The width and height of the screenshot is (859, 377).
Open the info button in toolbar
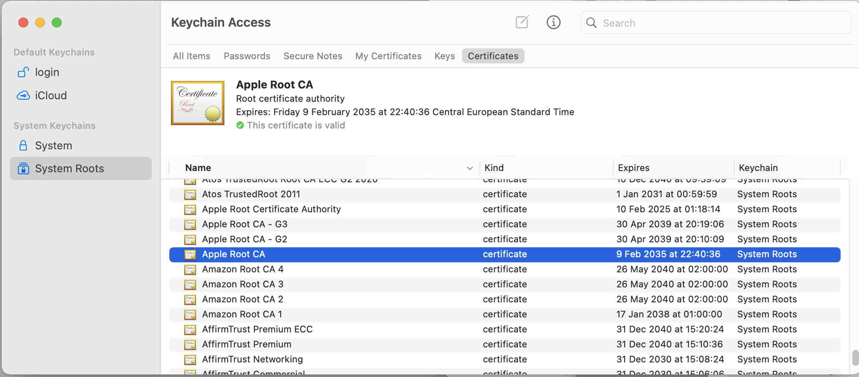553,22
